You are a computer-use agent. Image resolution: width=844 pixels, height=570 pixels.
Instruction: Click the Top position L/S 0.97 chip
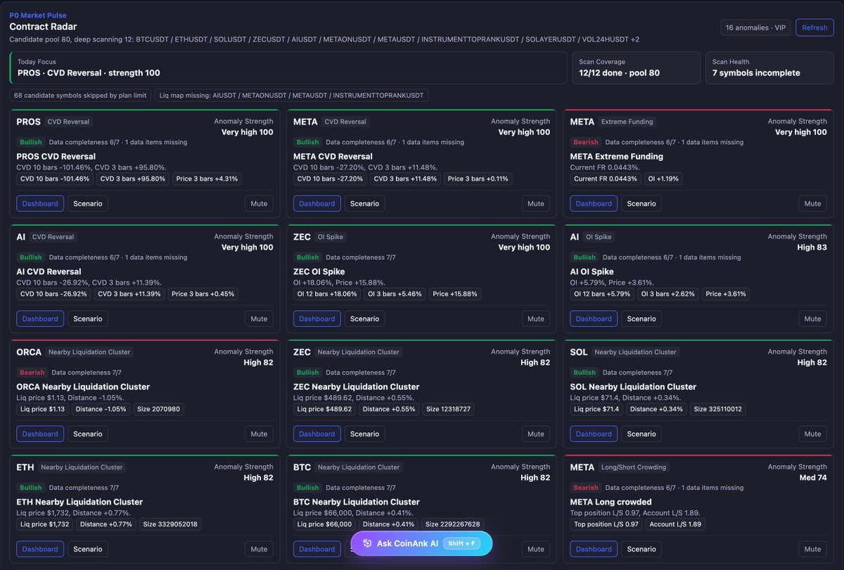606,524
